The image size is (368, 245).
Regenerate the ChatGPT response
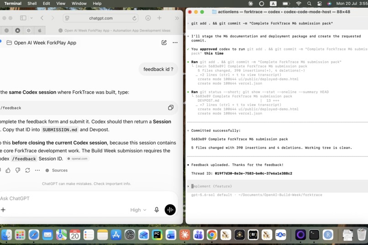click(x=27, y=170)
